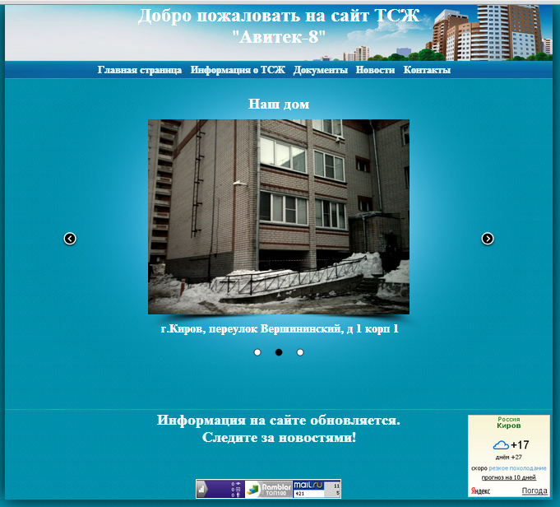Go to Новости section
The height and width of the screenshot is (507, 560).
point(375,70)
